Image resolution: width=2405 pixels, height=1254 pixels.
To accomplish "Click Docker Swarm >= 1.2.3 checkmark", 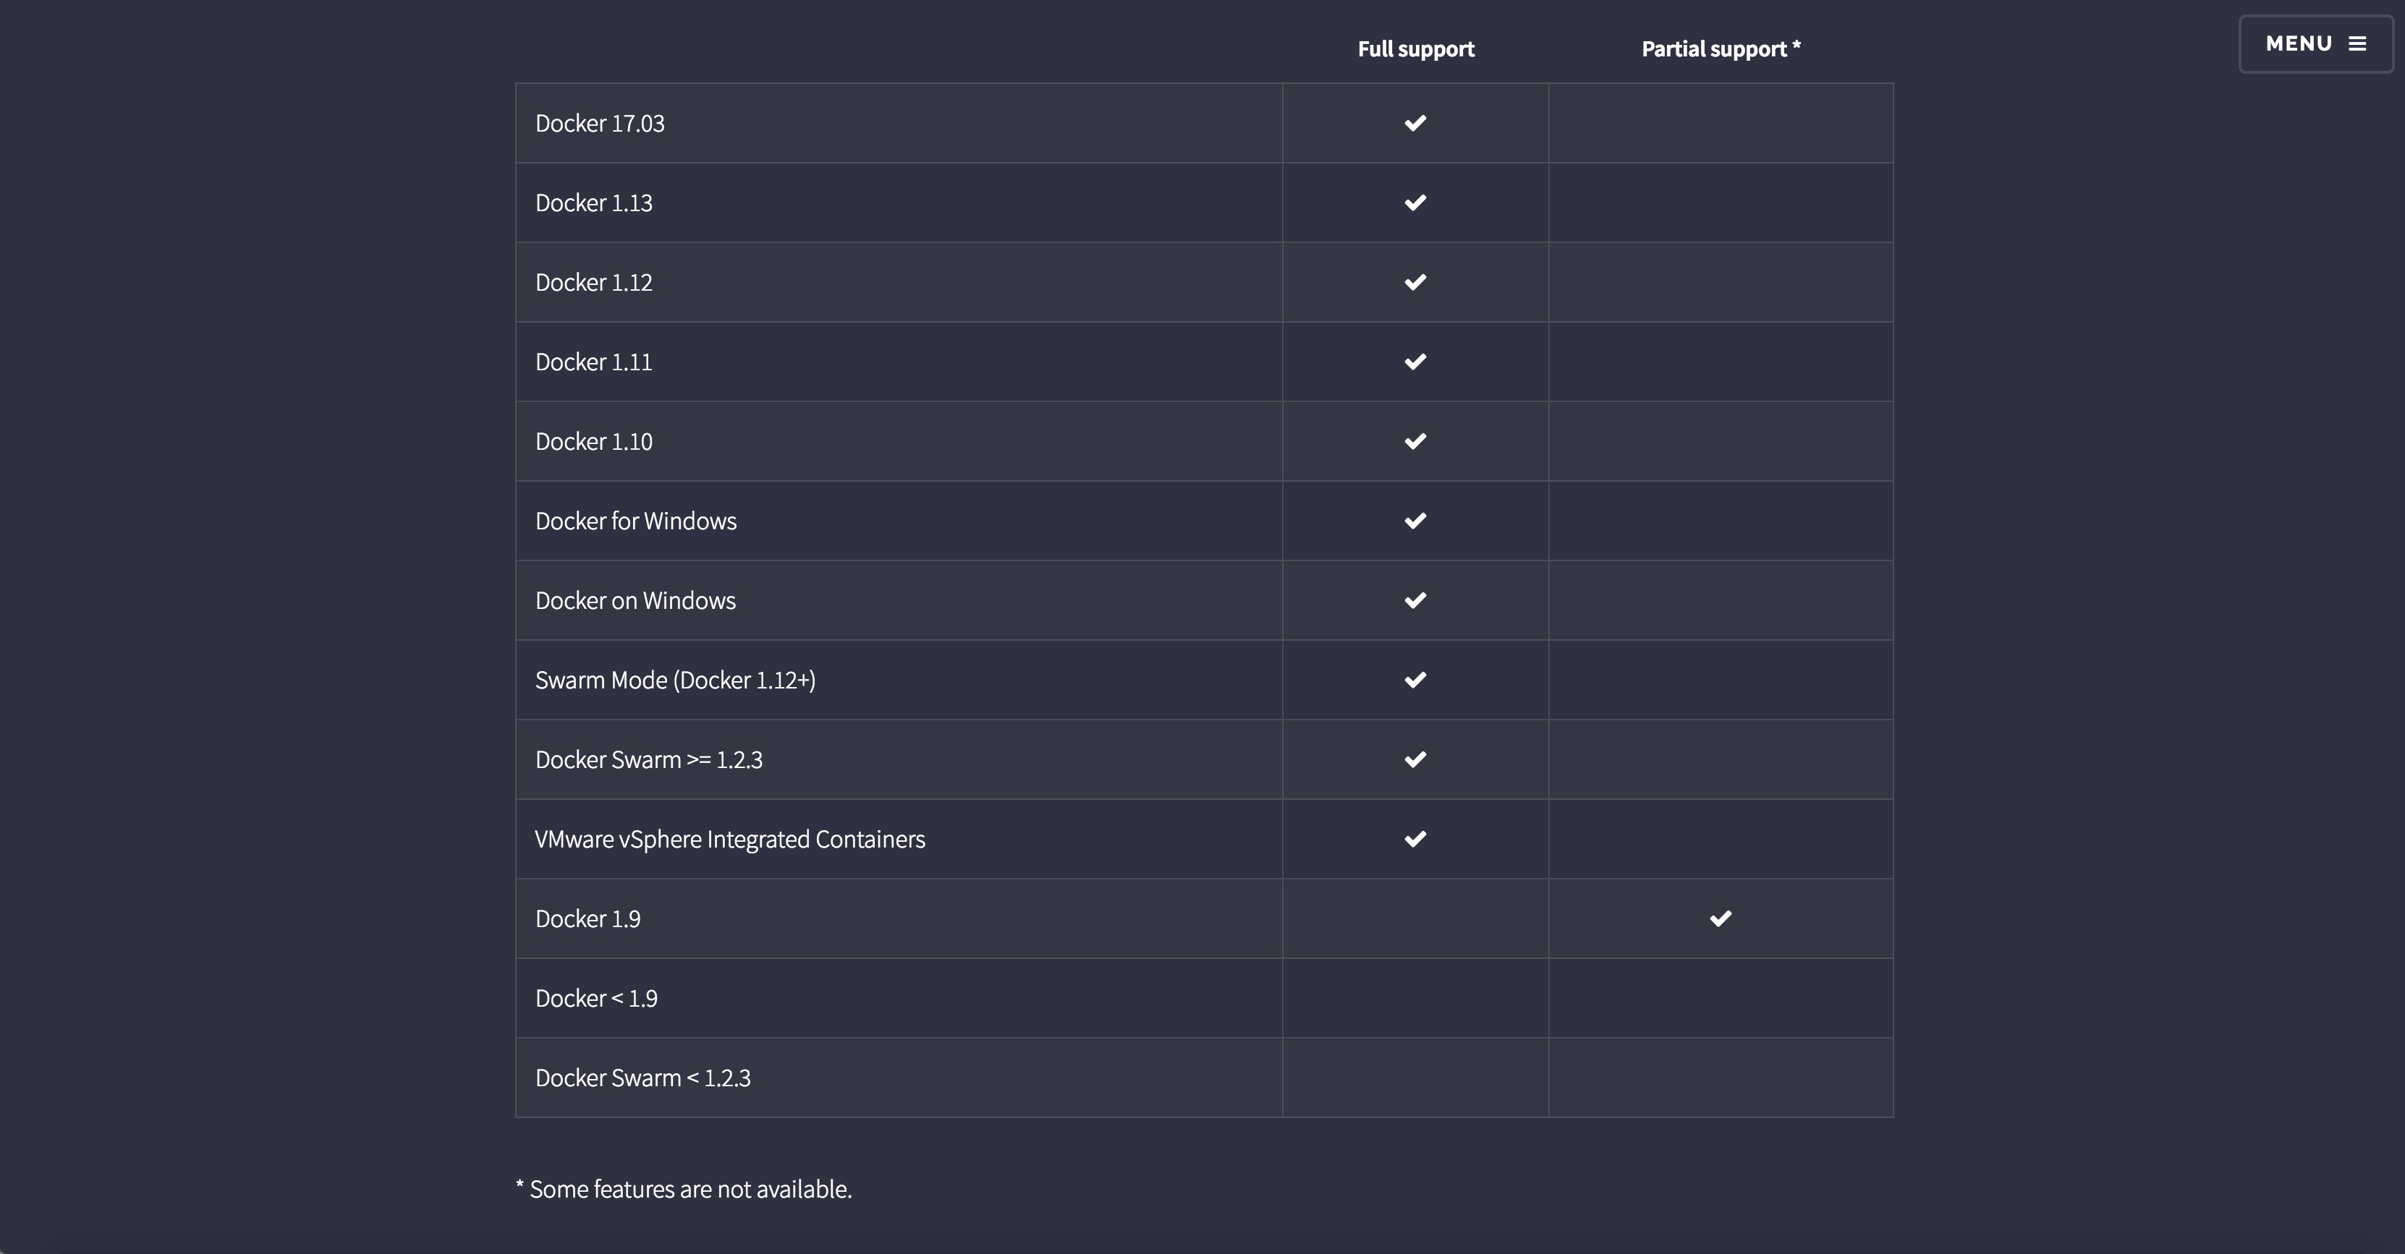I will 1415,759.
